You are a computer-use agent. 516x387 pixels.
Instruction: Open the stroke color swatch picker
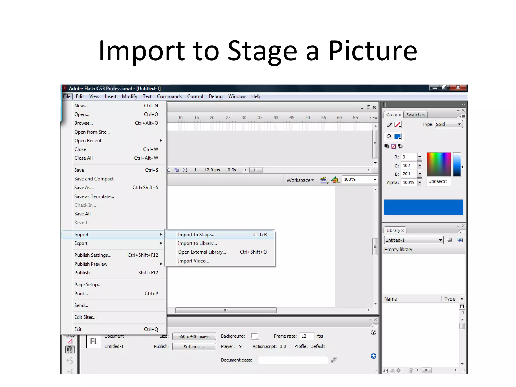tap(397, 125)
